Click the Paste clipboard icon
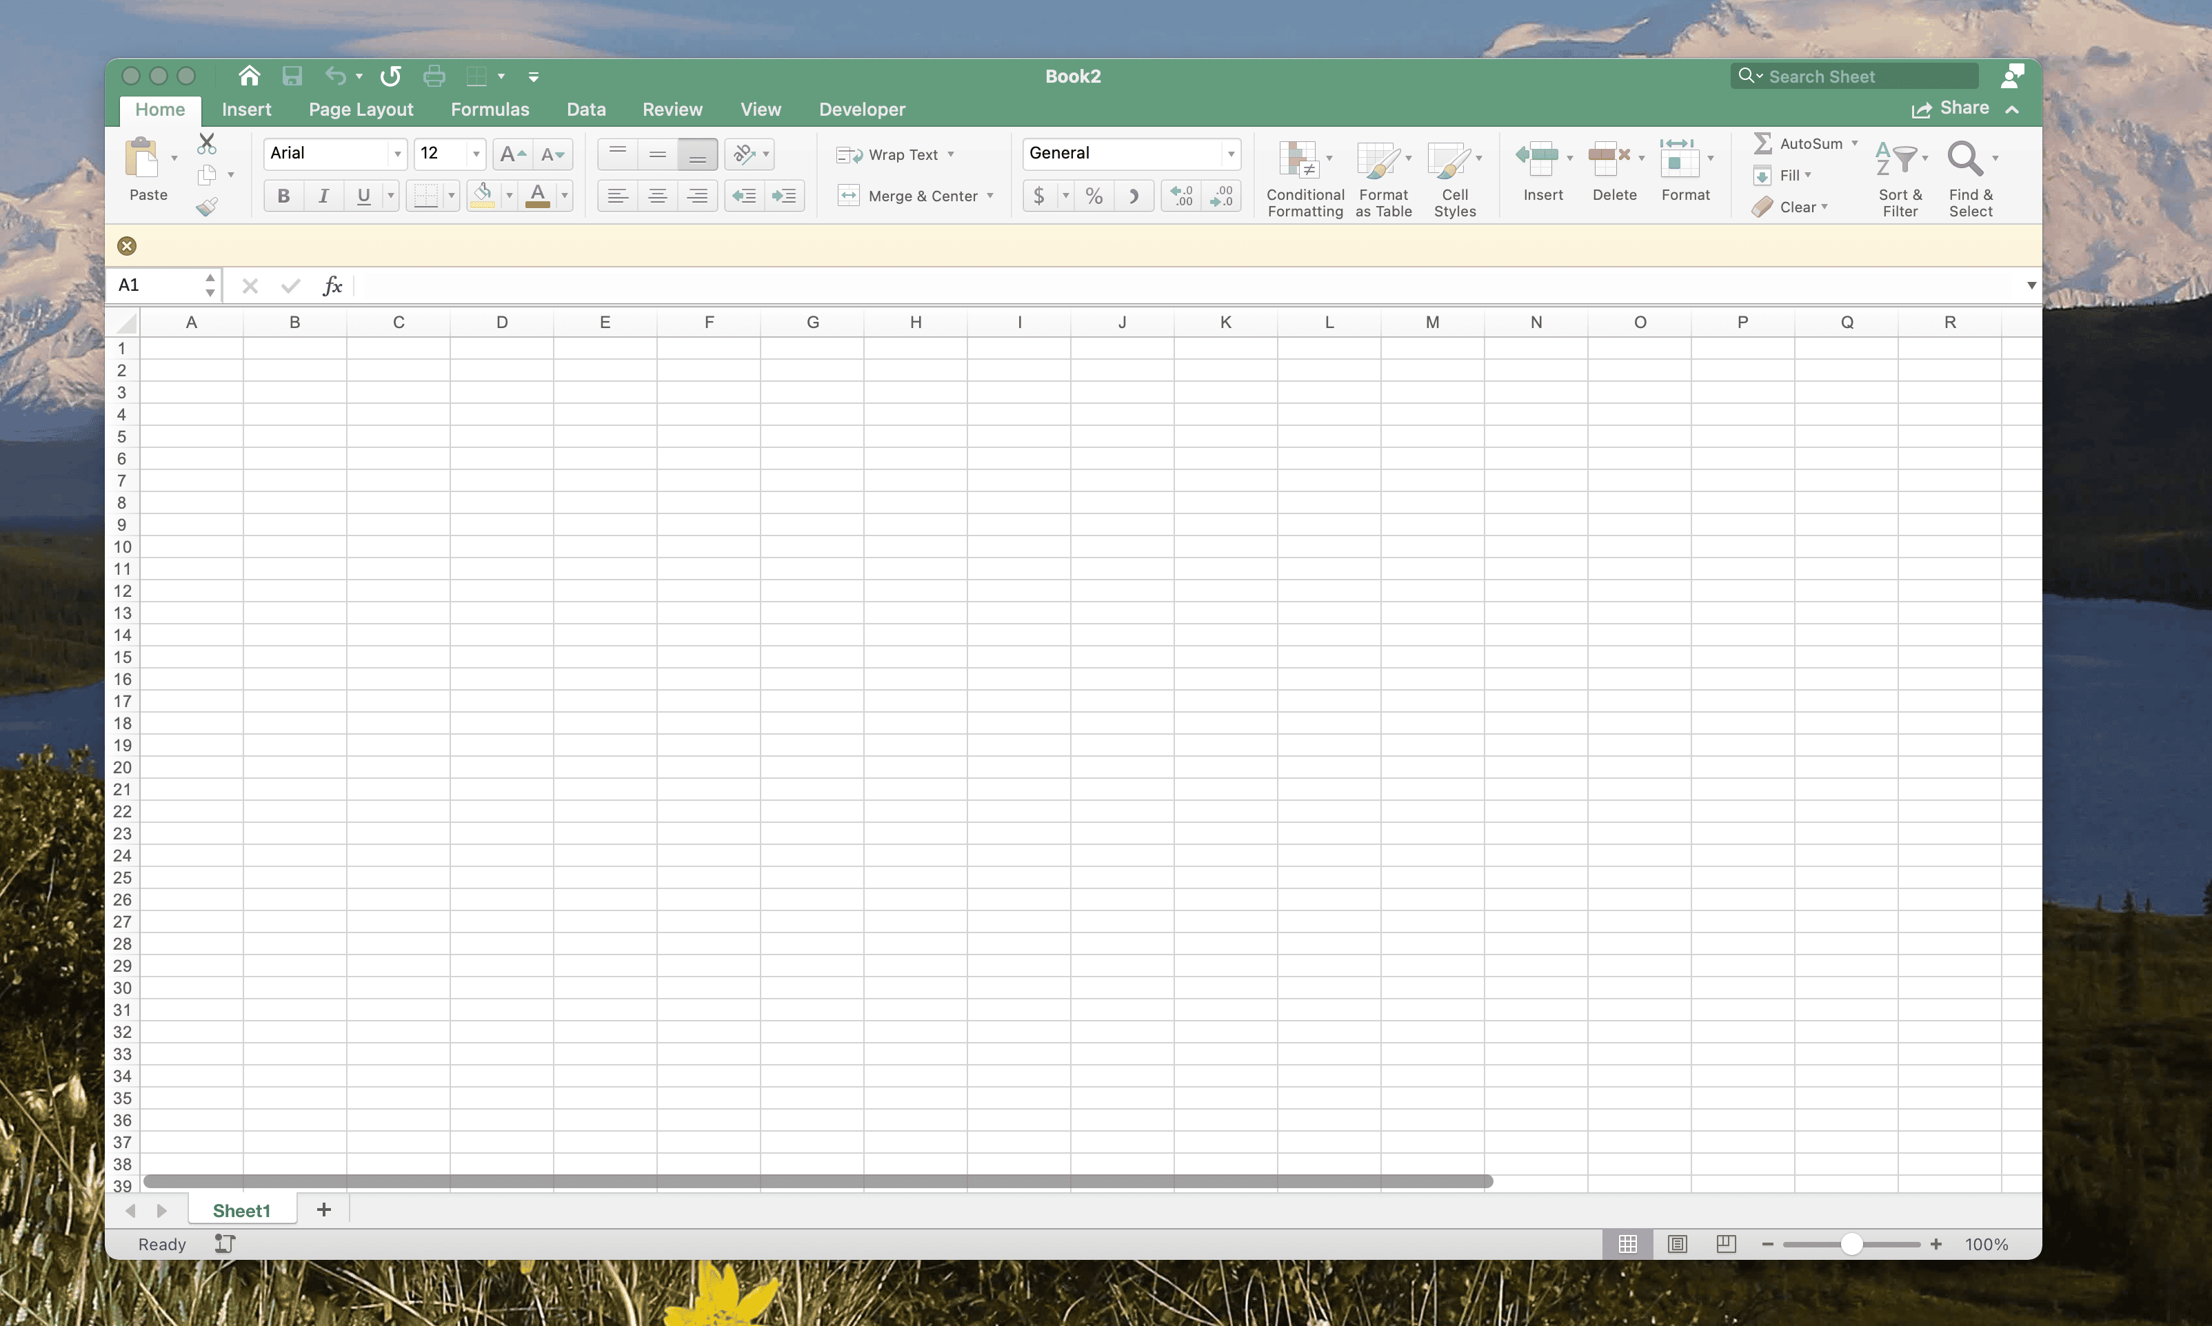This screenshot has width=2212, height=1326. click(x=142, y=159)
